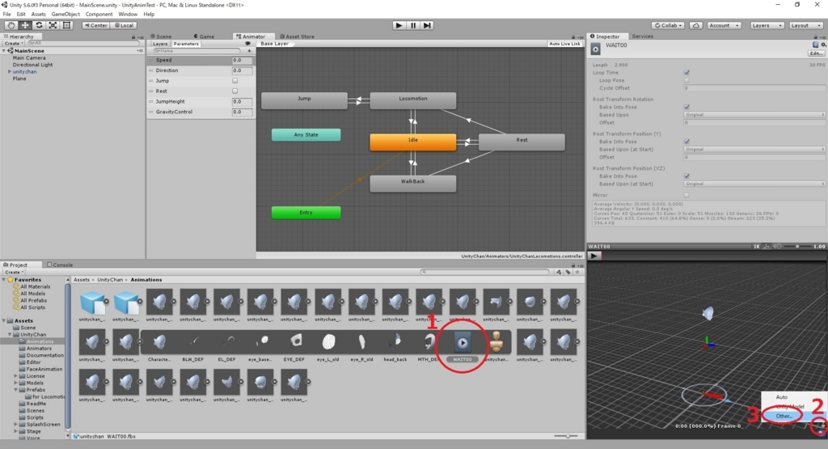Toggle the Loop Time checkbox
Viewport: 828px width, 449px height.
[x=686, y=72]
